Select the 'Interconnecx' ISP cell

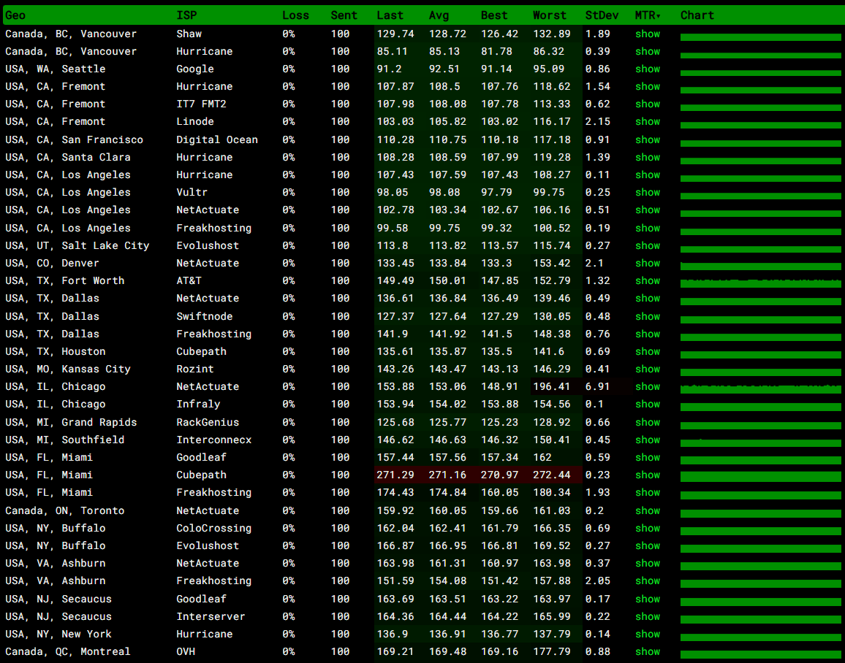click(x=214, y=440)
